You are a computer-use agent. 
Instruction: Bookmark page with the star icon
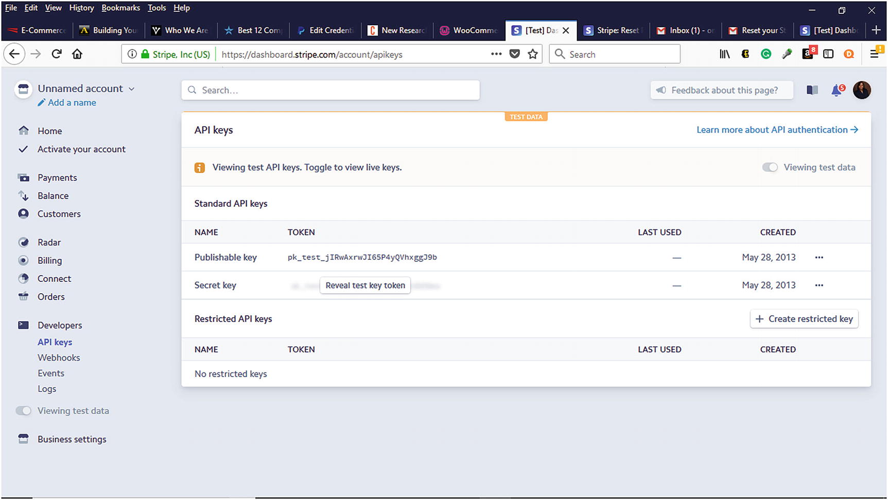point(533,54)
